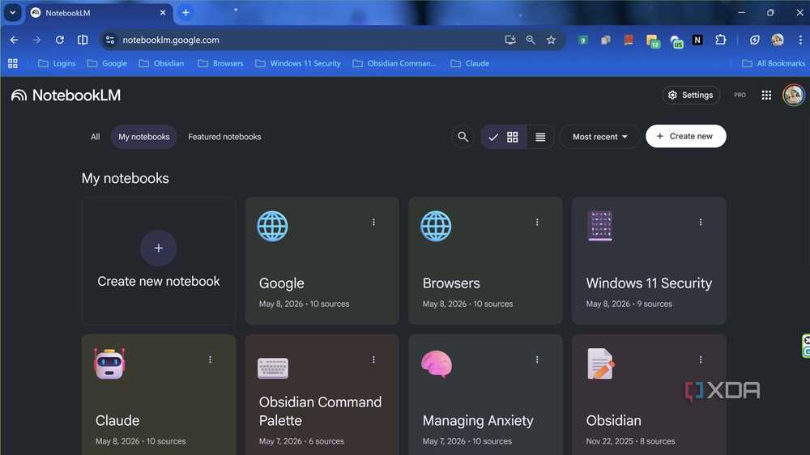Click the 'May 7, 2026 · 6 sources' text
810x455 pixels.
pos(301,441)
